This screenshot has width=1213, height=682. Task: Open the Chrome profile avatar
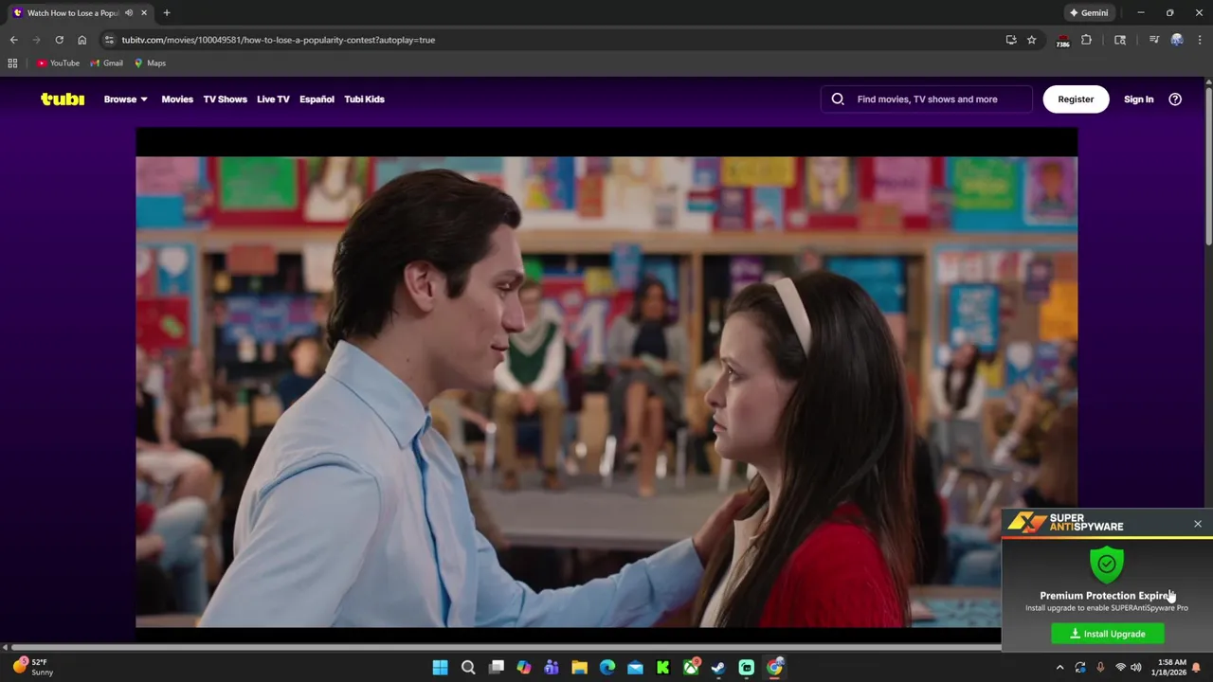pos(1177,40)
